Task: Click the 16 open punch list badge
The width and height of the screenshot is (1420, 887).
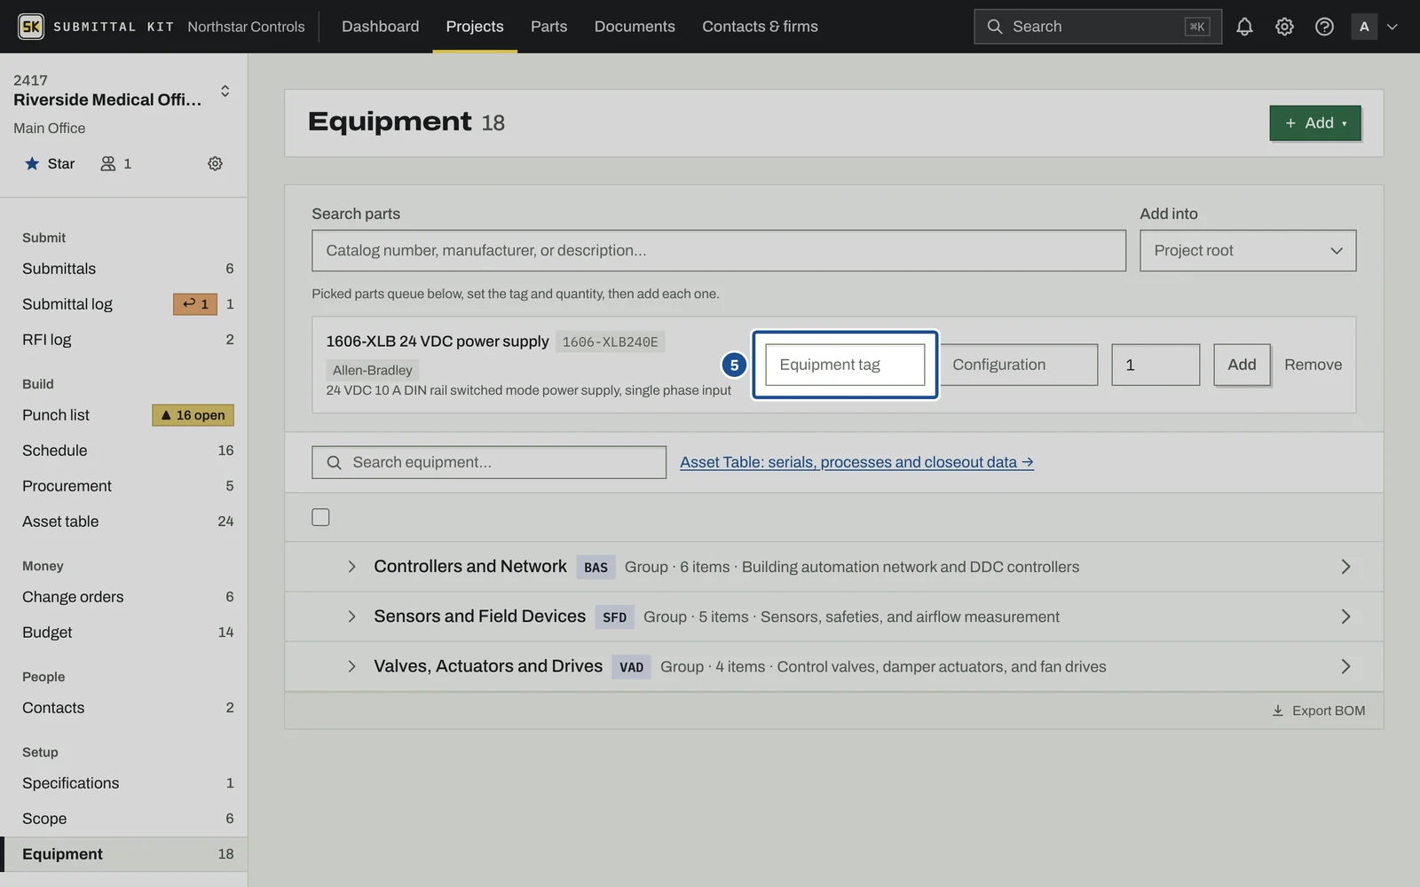Action: tap(193, 415)
